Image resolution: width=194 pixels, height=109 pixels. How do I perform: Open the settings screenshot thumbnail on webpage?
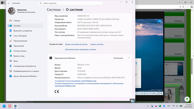click(174, 69)
